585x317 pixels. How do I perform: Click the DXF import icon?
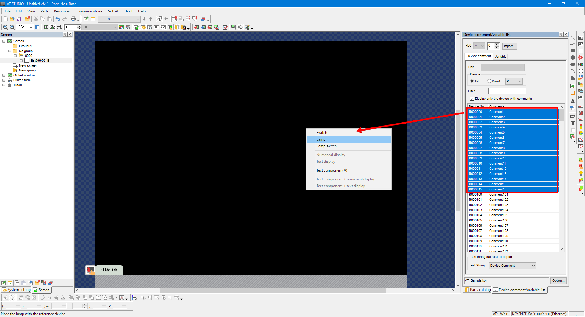point(573,117)
